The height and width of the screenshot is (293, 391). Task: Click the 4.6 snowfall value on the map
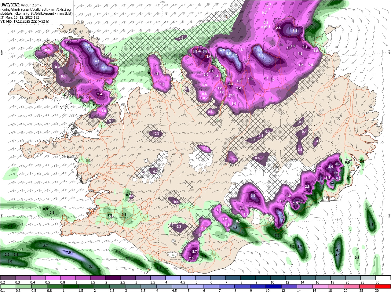pyautogui.click(x=260, y=50)
